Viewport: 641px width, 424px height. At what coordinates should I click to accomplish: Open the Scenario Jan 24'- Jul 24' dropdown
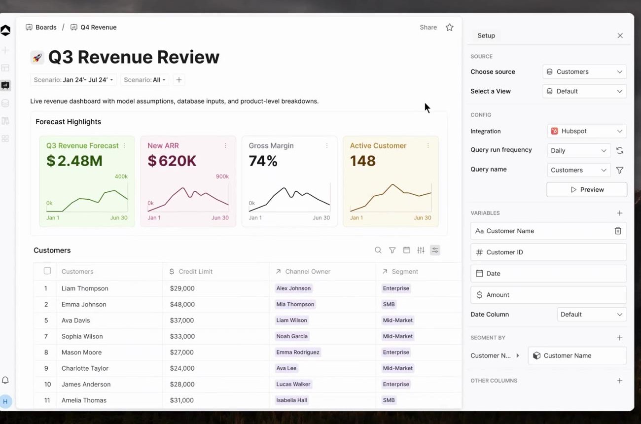click(x=73, y=80)
